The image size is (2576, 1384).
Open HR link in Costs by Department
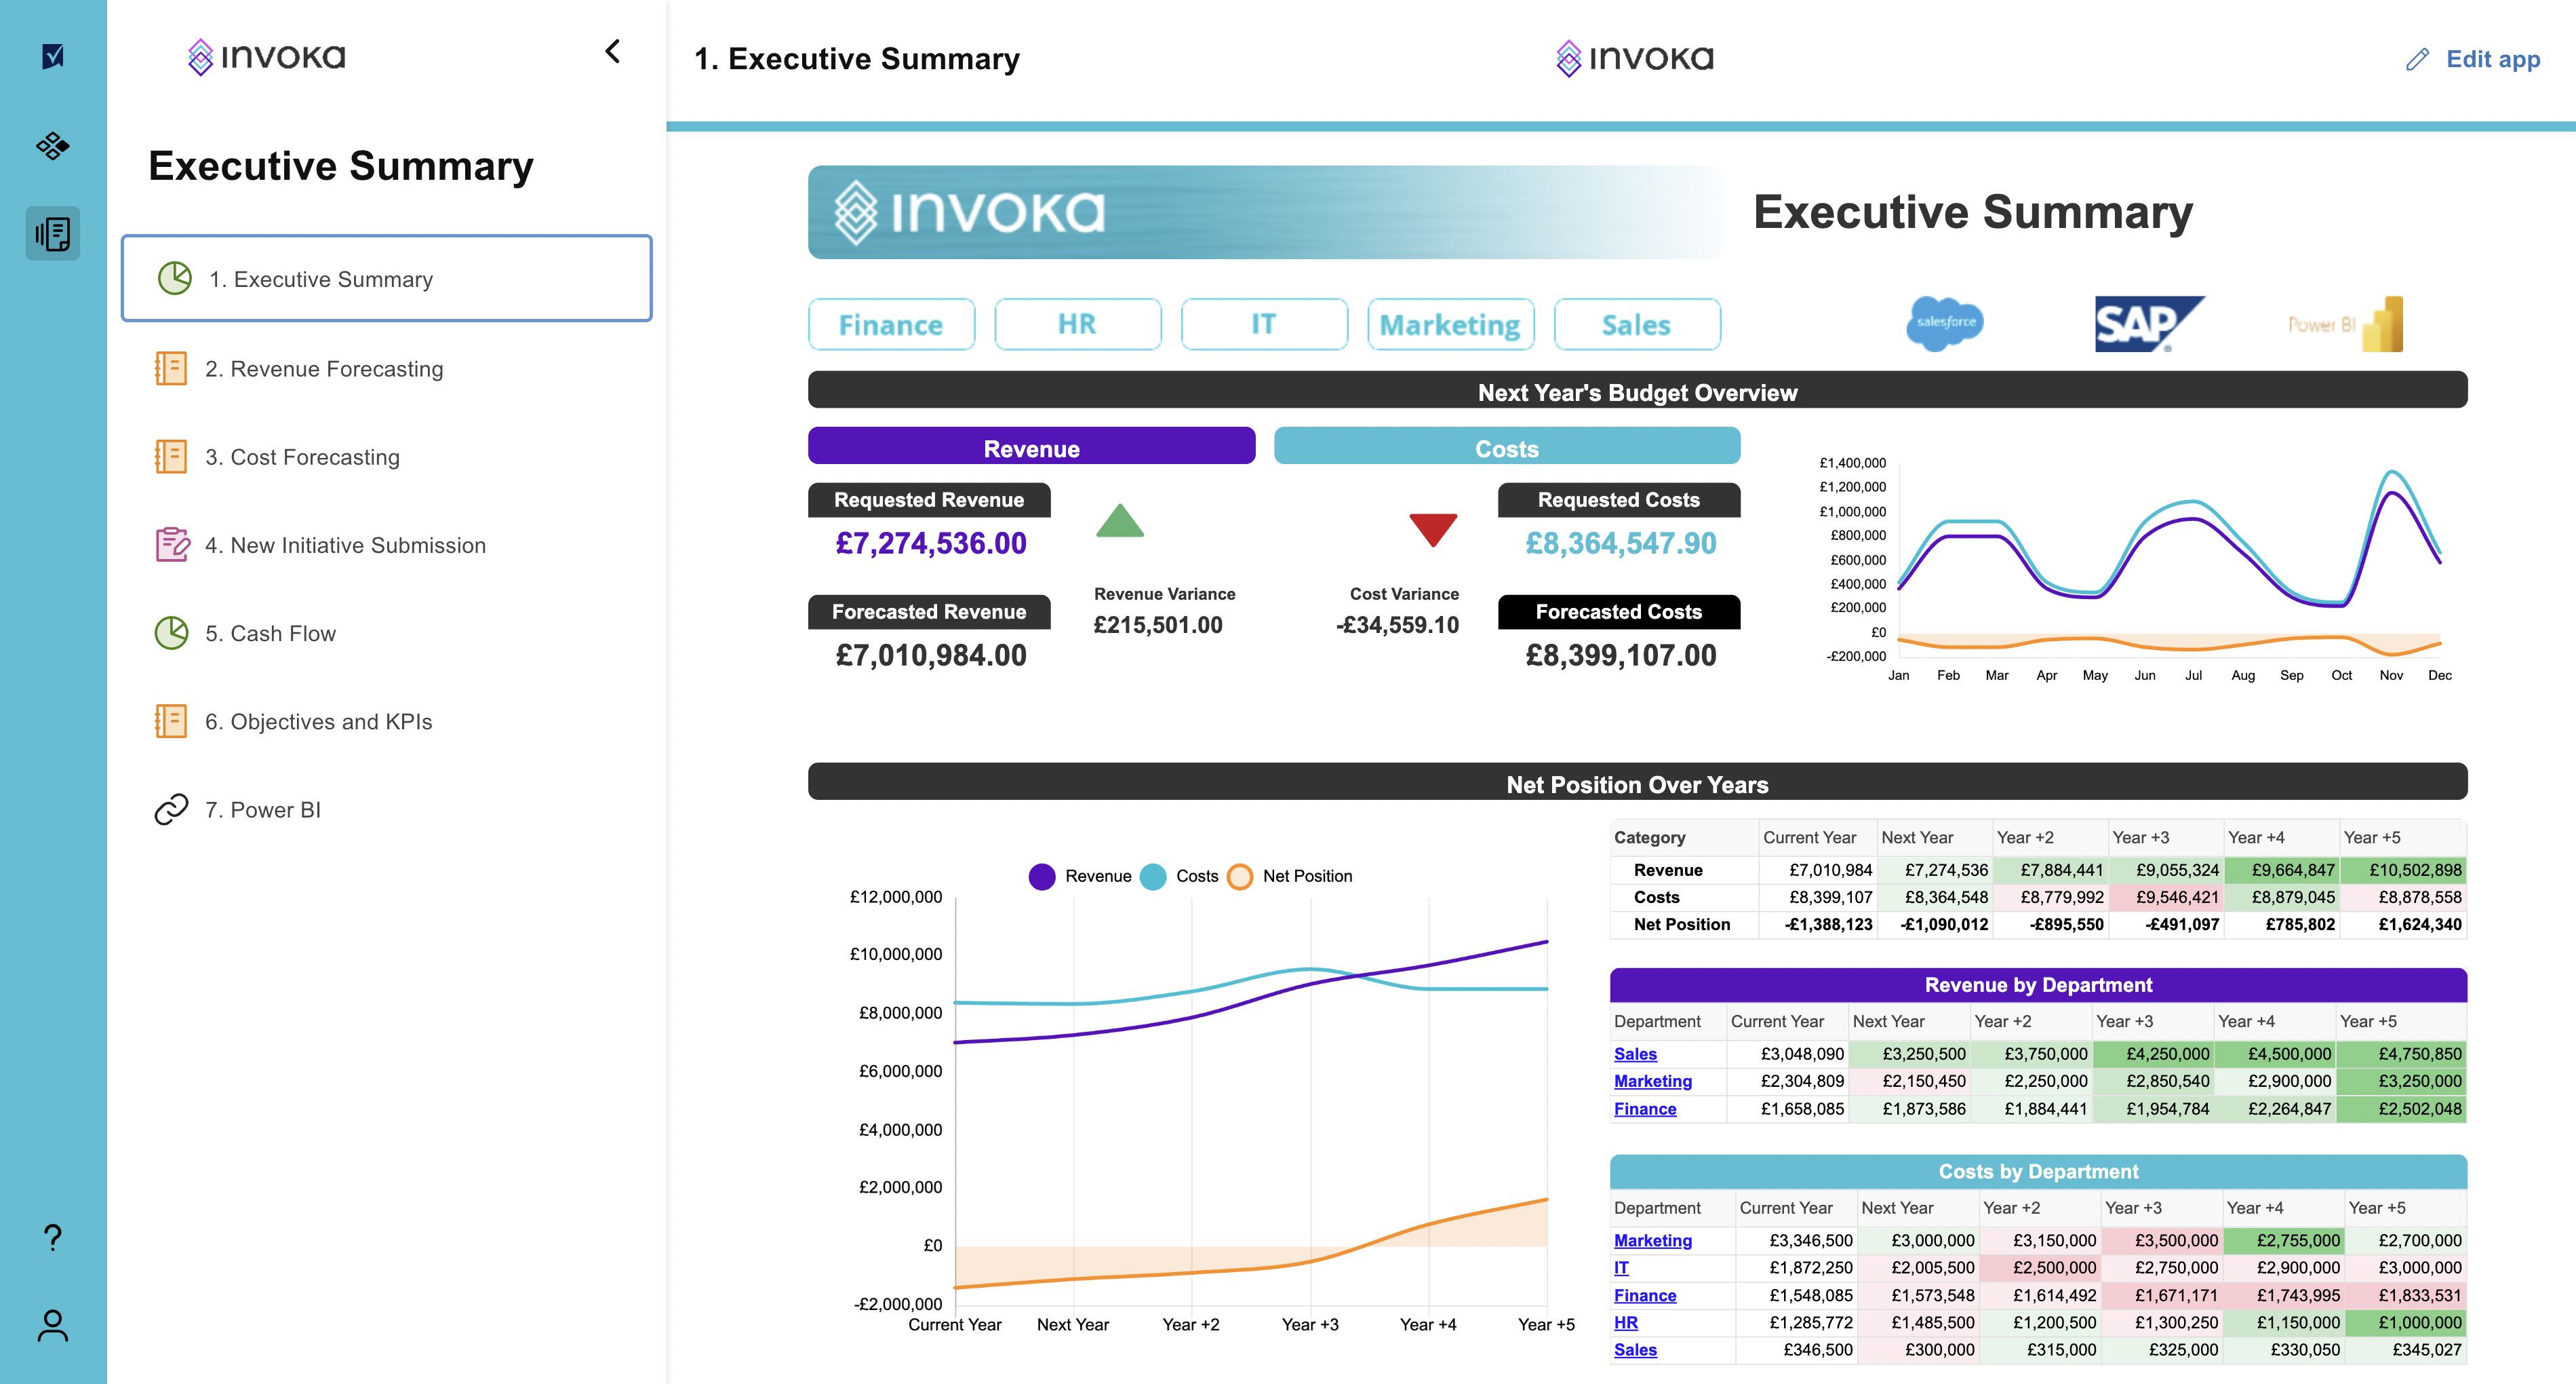(1626, 1322)
